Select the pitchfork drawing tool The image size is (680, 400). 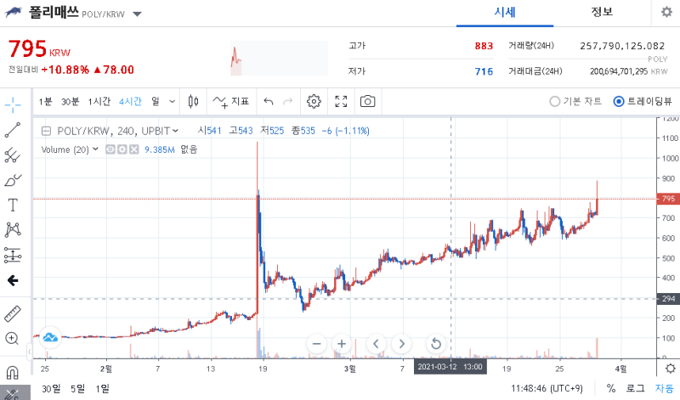[x=13, y=155]
